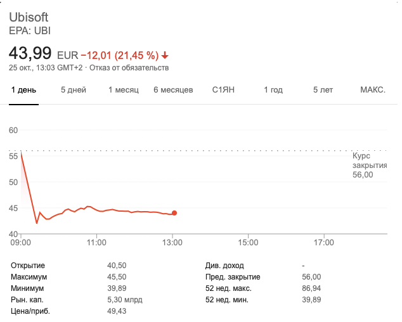Show the '6 месяцев' chart range

173,90
